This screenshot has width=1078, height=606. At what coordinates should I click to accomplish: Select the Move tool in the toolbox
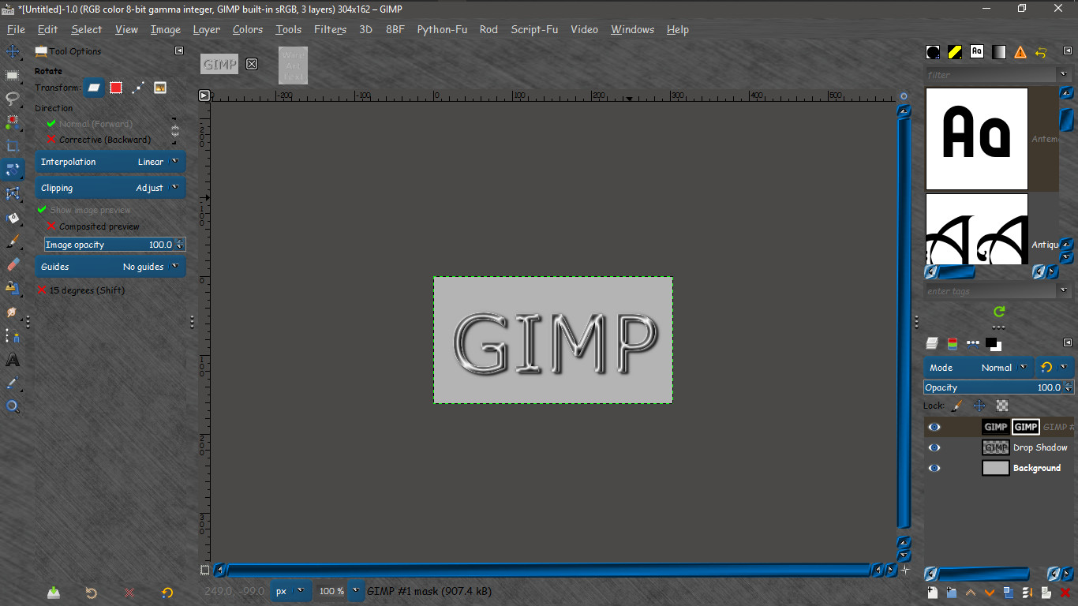13,52
